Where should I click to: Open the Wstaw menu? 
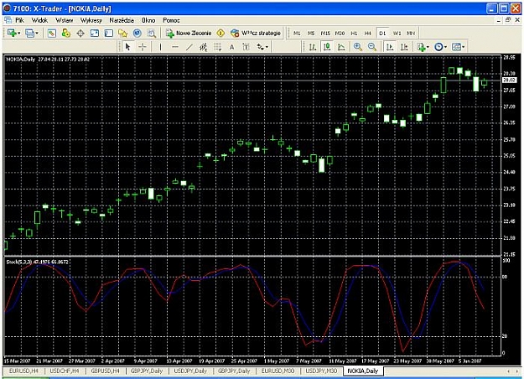click(65, 20)
